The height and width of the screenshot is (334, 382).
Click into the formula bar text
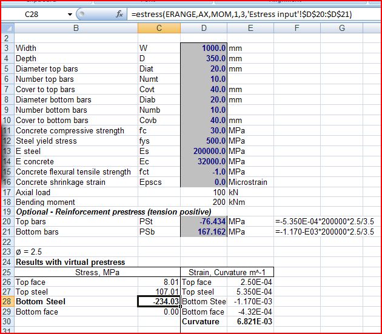coord(243,14)
